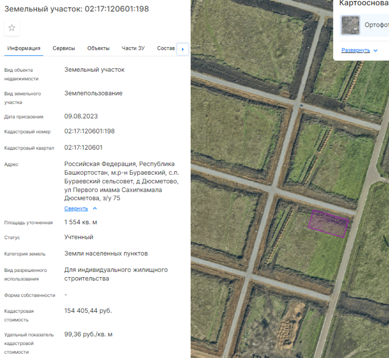
Task: Click the down chevron beside Развернуть
Action: [375, 51]
